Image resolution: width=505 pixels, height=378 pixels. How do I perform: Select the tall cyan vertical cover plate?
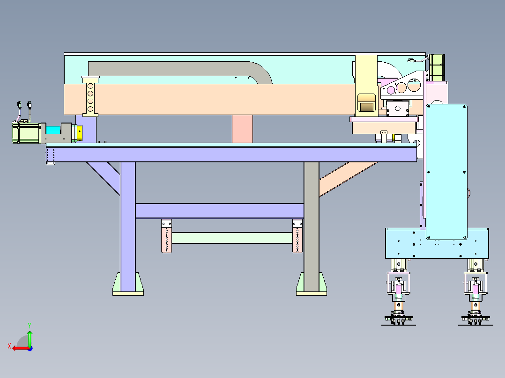pos(446,172)
